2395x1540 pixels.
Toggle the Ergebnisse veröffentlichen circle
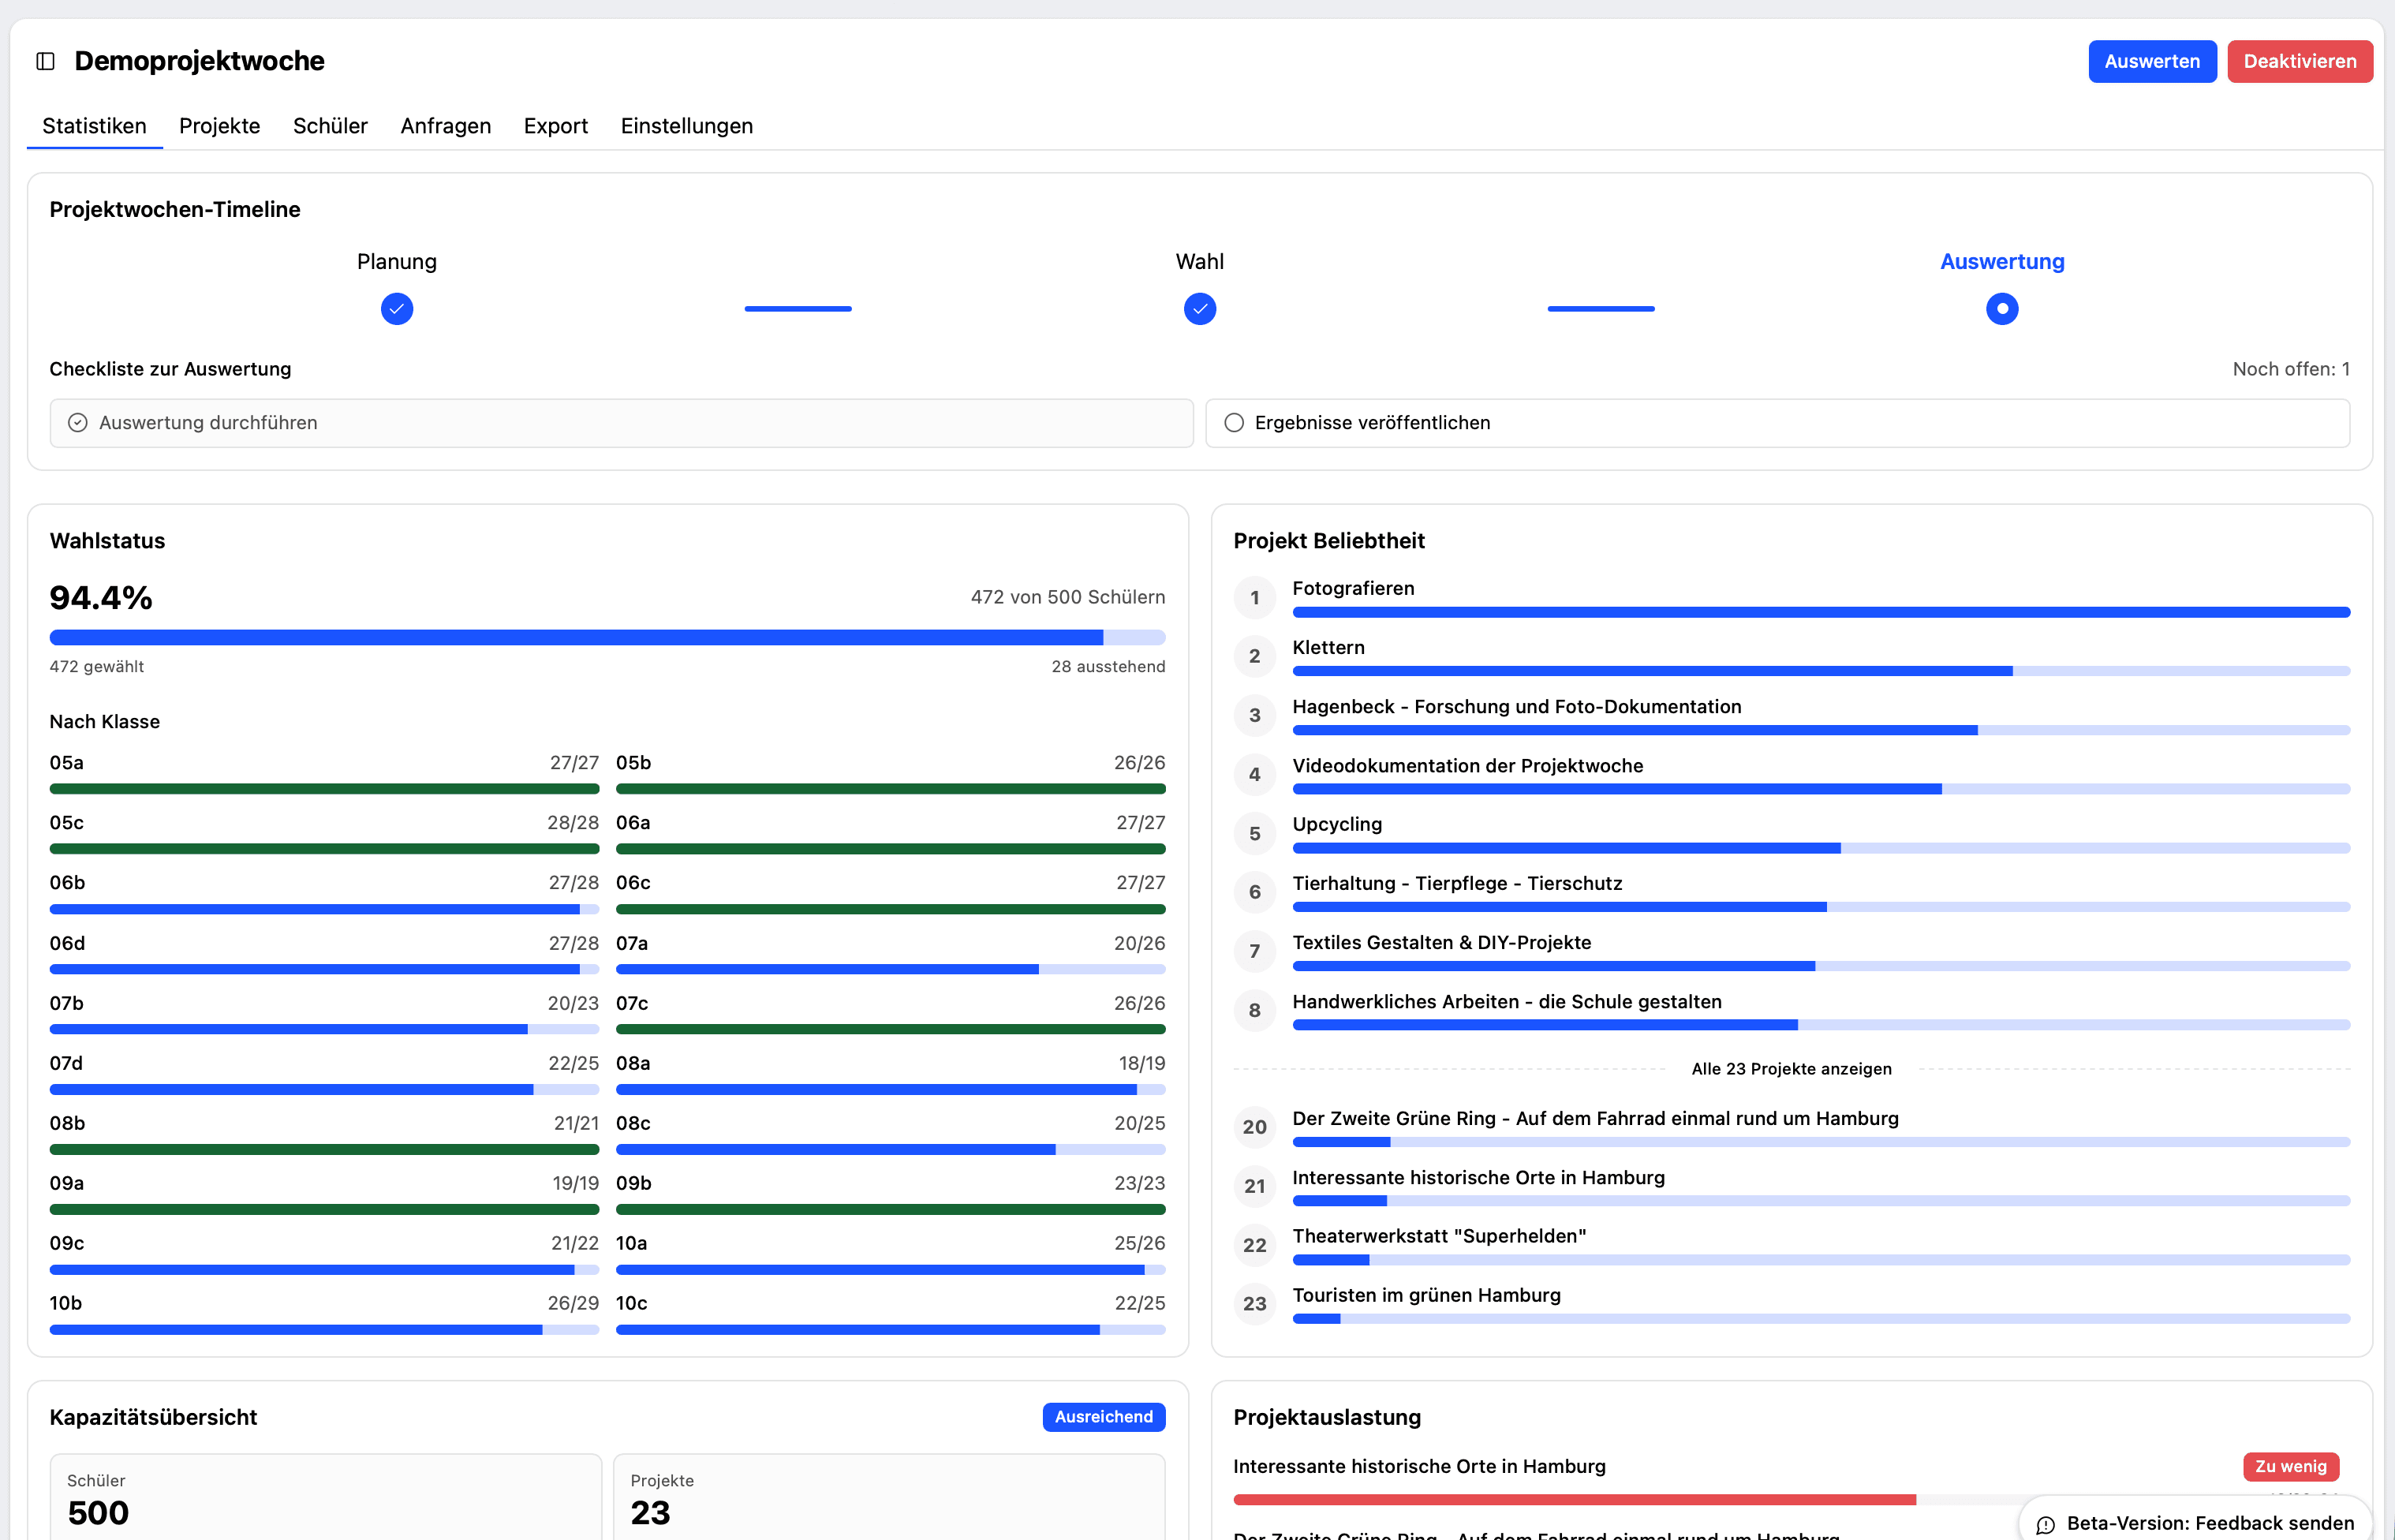tap(1234, 423)
